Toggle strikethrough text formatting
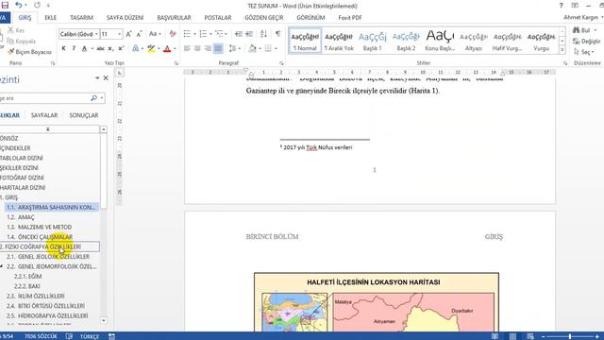604x340 pixels. pyautogui.click(x=101, y=48)
